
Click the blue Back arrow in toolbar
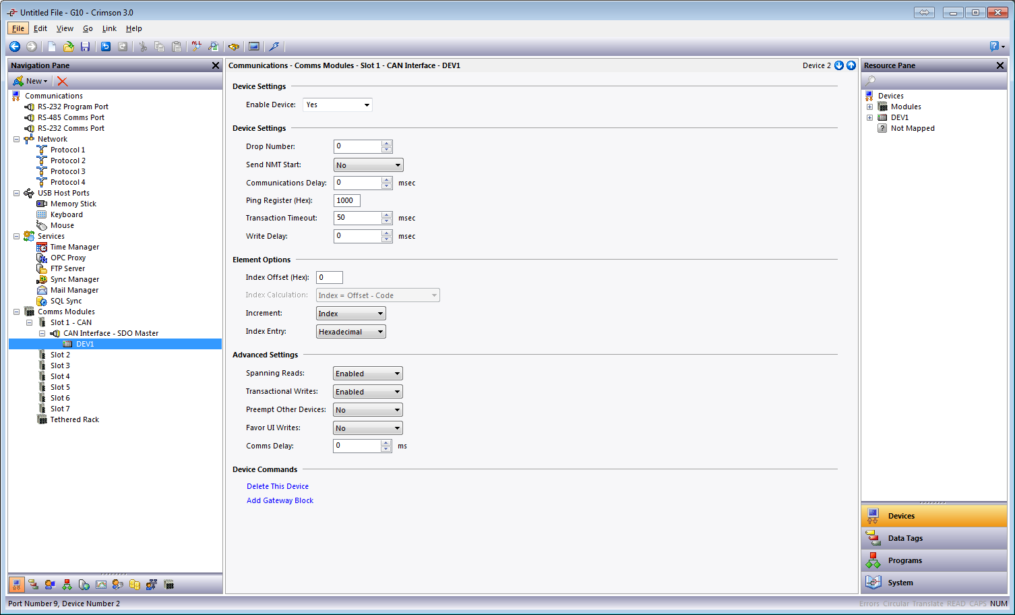pos(15,47)
